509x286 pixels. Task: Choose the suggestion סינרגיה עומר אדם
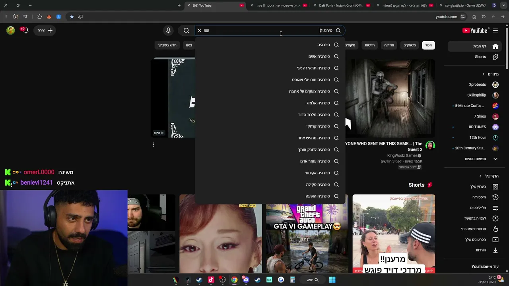click(270, 161)
